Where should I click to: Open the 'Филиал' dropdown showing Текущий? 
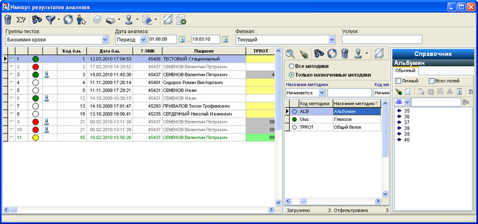point(332,40)
